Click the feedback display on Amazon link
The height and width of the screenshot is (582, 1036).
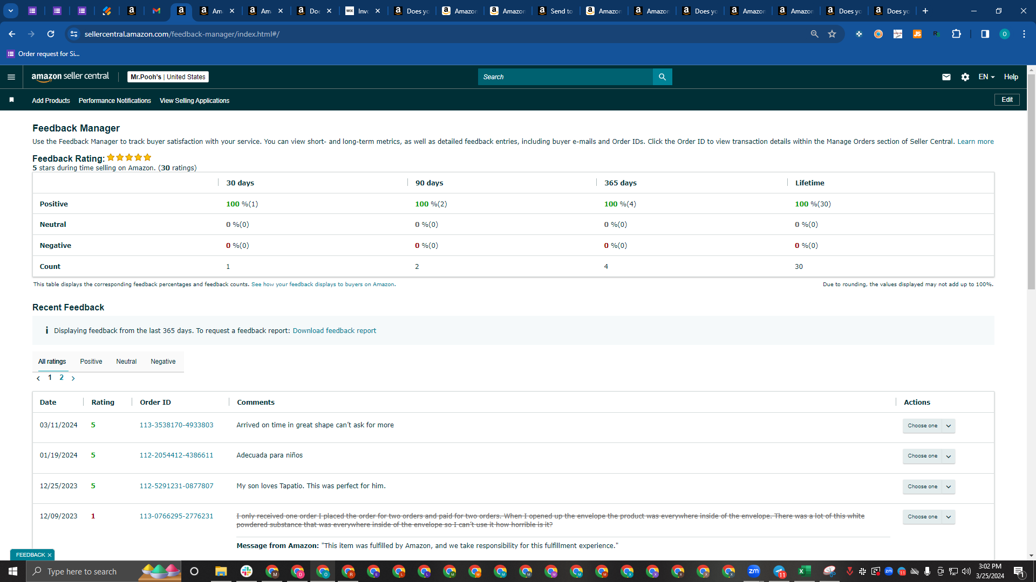(x=323, y=285)
